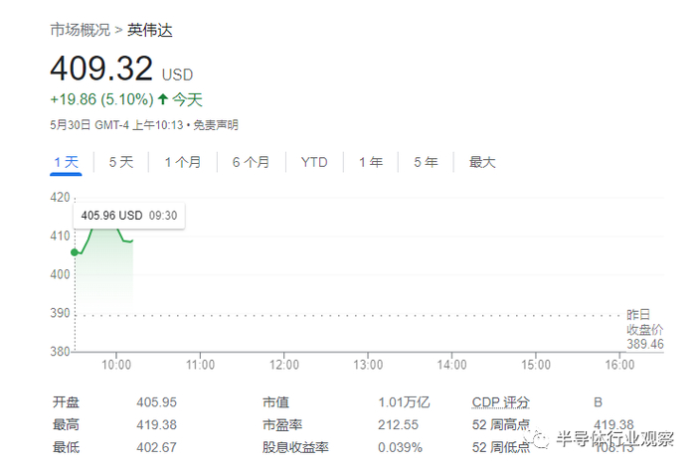Open the 免责声明 disclaimer link

pyautogui.click(x=216, y=125)
